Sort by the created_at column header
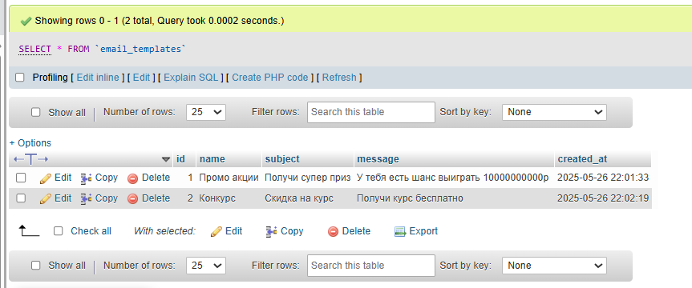This screenshot has height=288, width=692. pyautogui.click(x=583, y=159)
